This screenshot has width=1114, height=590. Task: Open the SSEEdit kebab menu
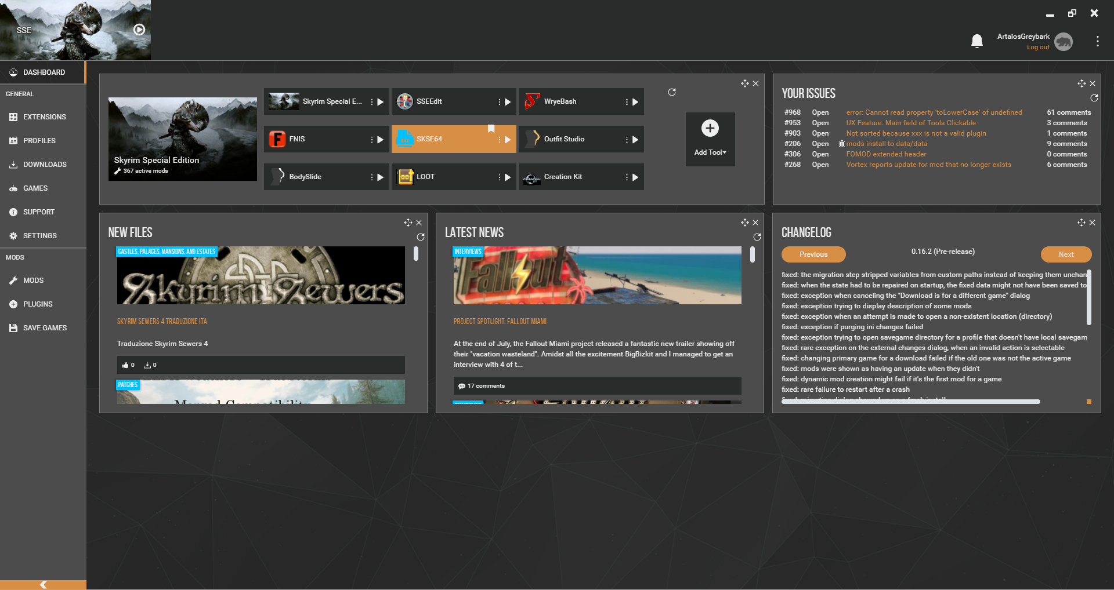click(500, 101)
